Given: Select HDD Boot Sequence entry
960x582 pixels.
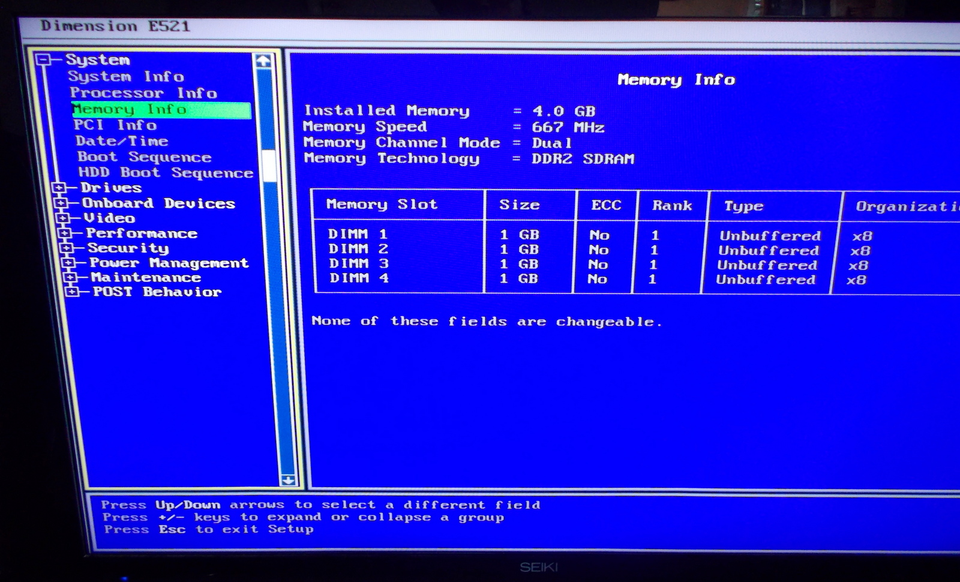Looking at the screenshot, I should 166,173.
